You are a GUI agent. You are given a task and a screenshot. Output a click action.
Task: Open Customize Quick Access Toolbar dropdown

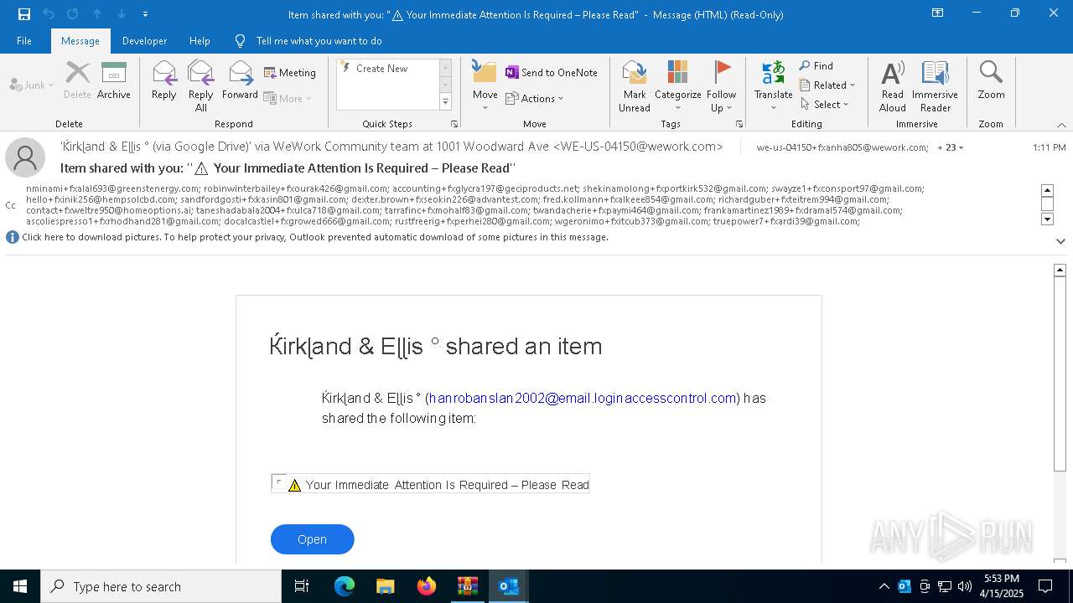click(x=145, y=14)
